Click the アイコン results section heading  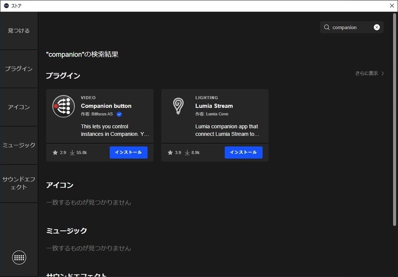coord(60,185)
